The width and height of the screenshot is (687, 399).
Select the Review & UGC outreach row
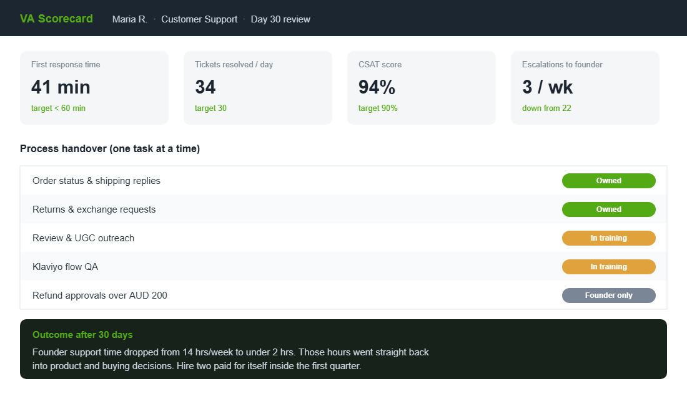click(343, 238)
